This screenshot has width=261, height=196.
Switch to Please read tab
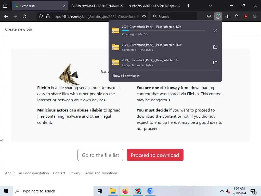click(x=40, y=6)
